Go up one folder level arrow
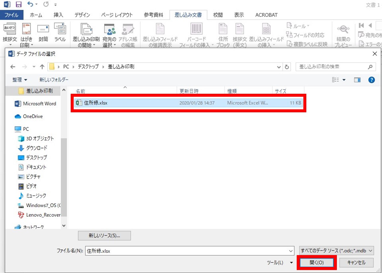Screen dimensions: 382x273 click(42, 67)
